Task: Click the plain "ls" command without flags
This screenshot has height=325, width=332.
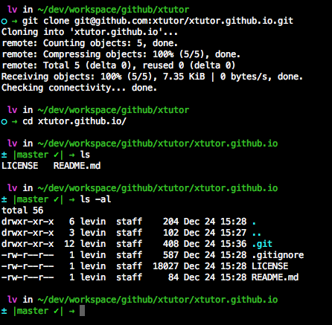Action: point(85,155)
